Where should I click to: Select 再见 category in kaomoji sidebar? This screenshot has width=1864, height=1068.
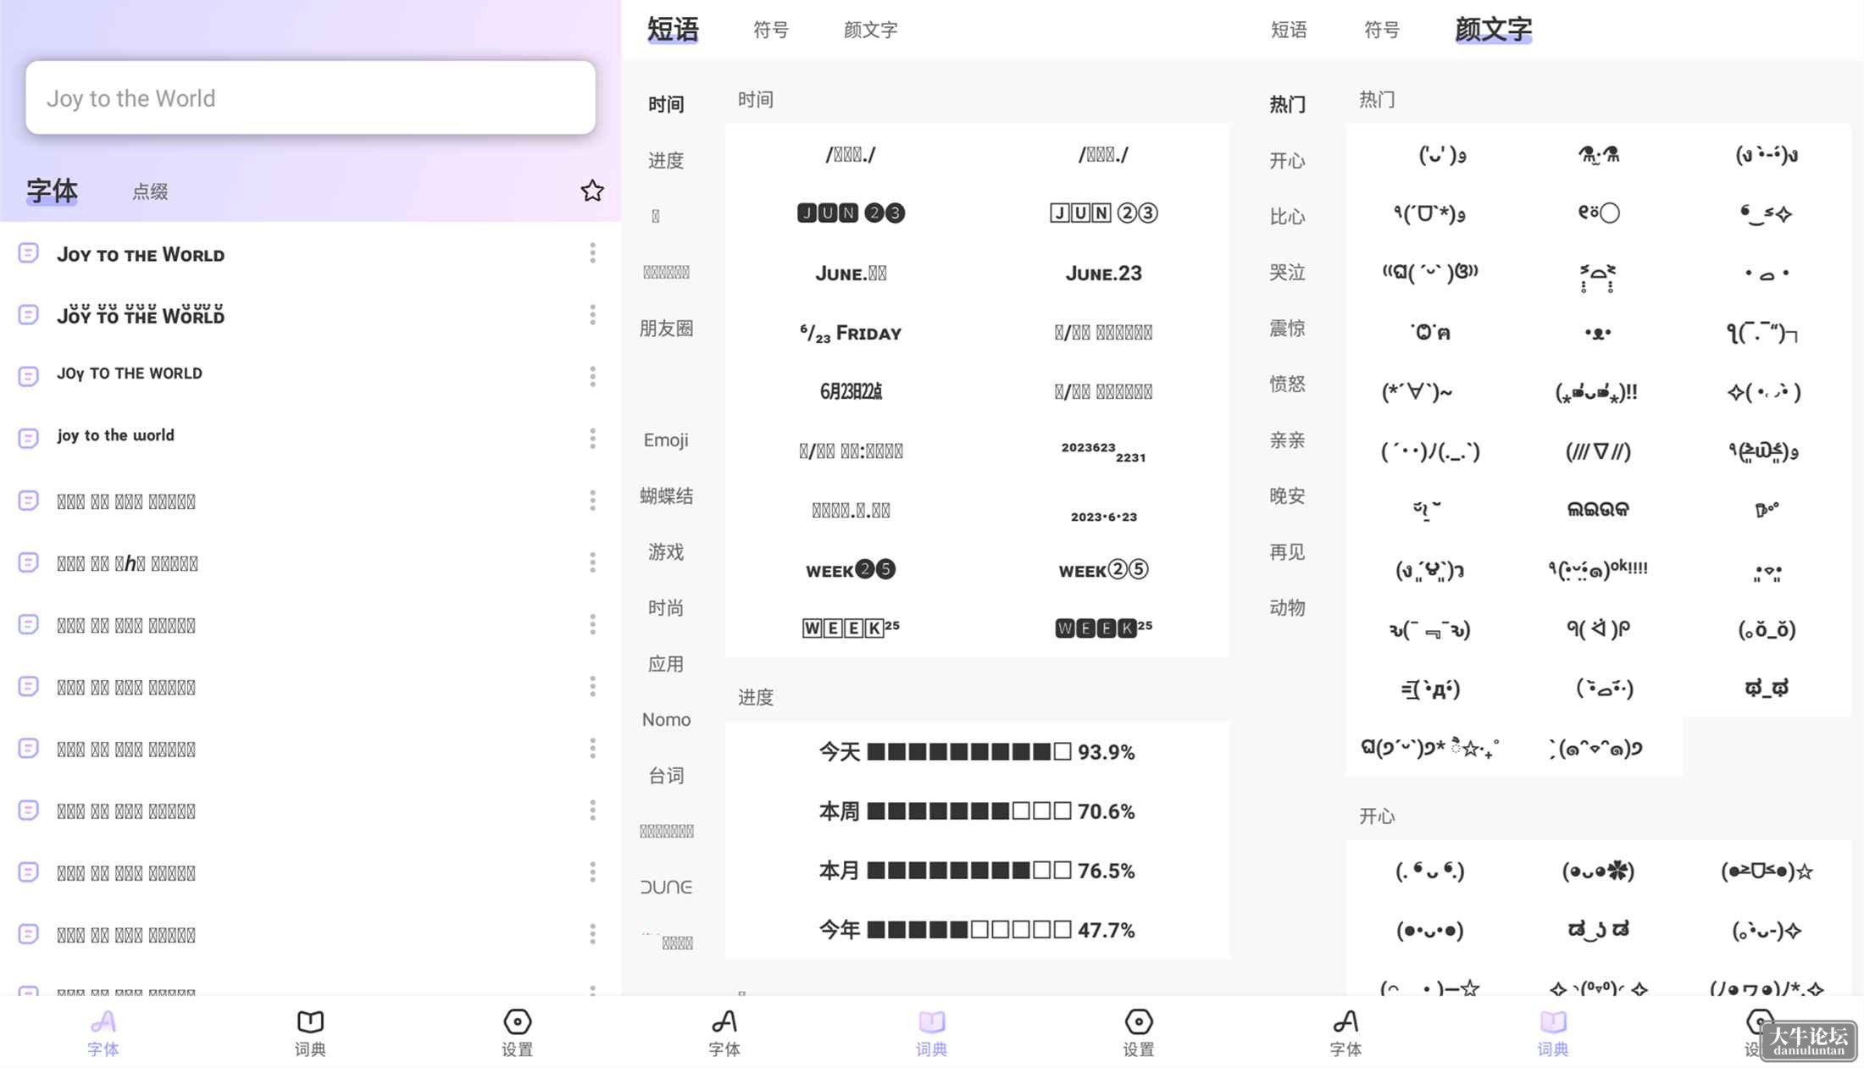pos(1287,551)
